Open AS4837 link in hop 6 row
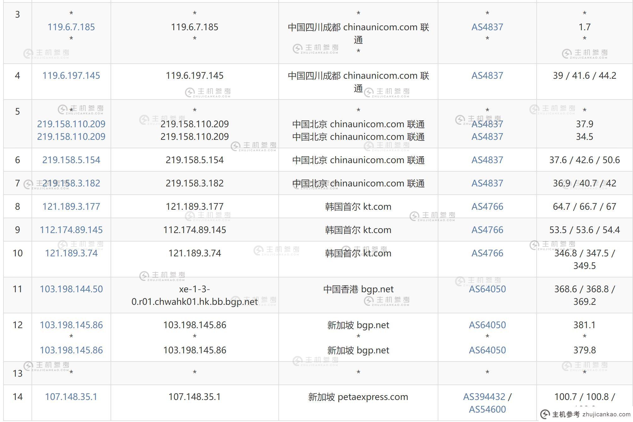633x422 pixels. [x=487, y=160]
